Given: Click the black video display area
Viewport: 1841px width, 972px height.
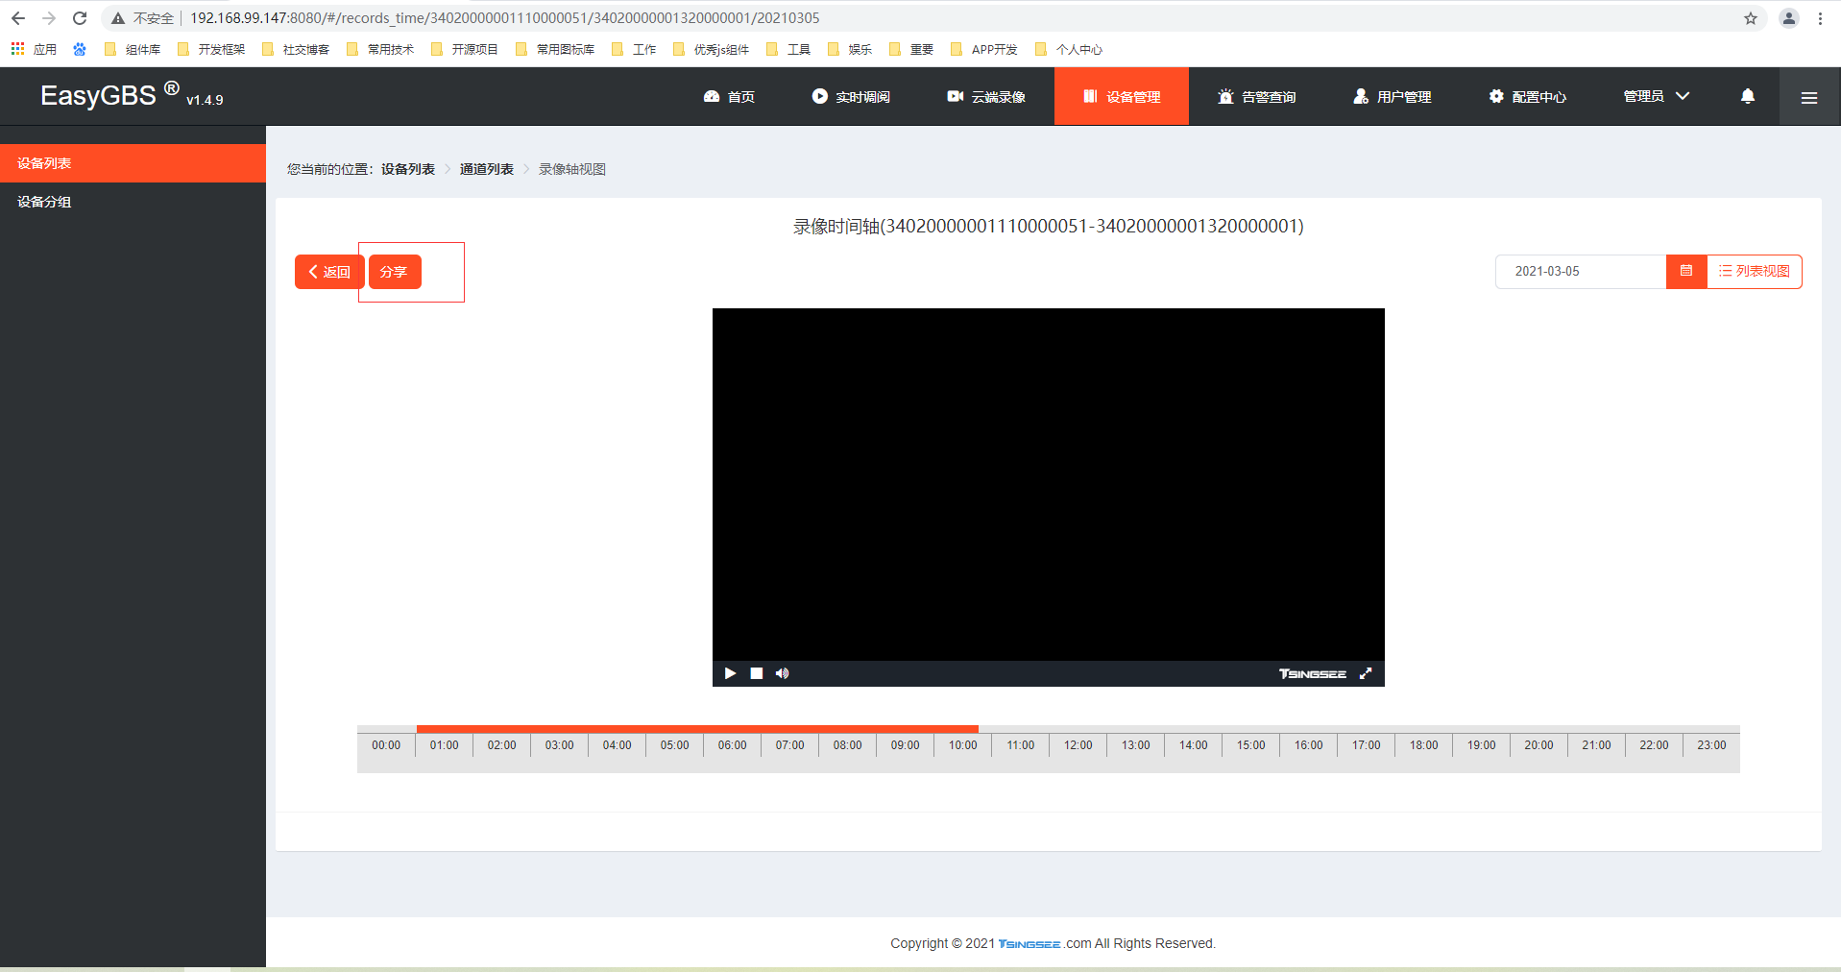Looking at the screenshot, I should 1049,484.
